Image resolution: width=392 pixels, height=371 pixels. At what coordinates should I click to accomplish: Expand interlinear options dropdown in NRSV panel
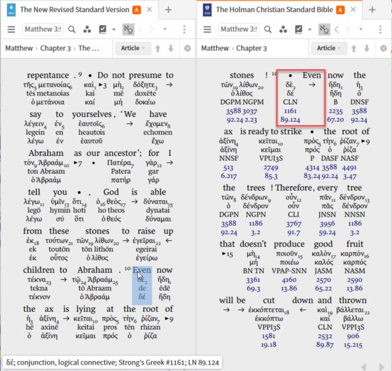point(114,29)
